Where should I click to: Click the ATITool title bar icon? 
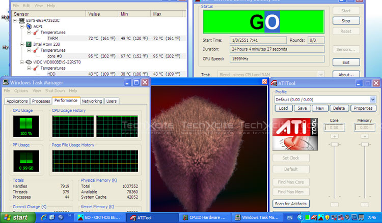pos(274,83)
